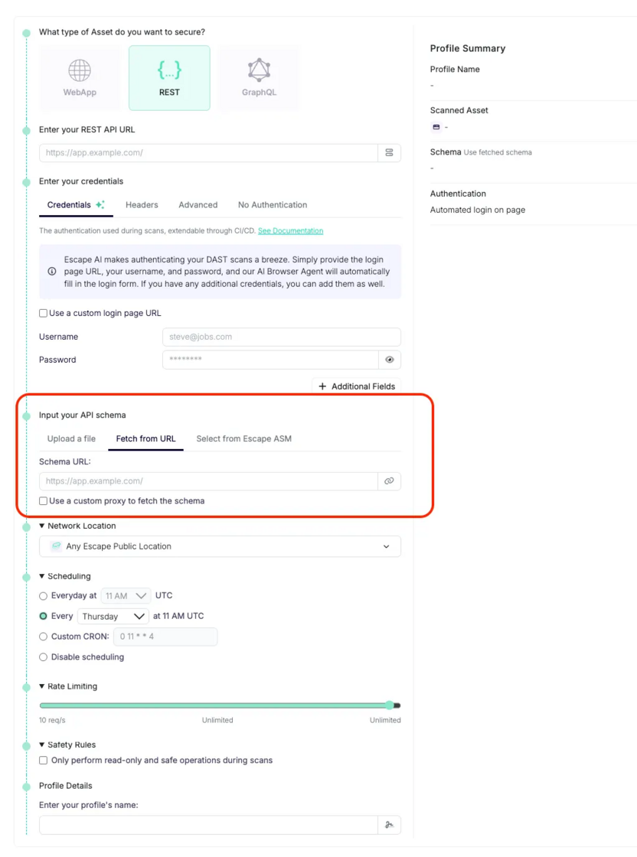Click the link icon next to Schema URL
Screen dimensions: 637x857
[x=389, y=481]
